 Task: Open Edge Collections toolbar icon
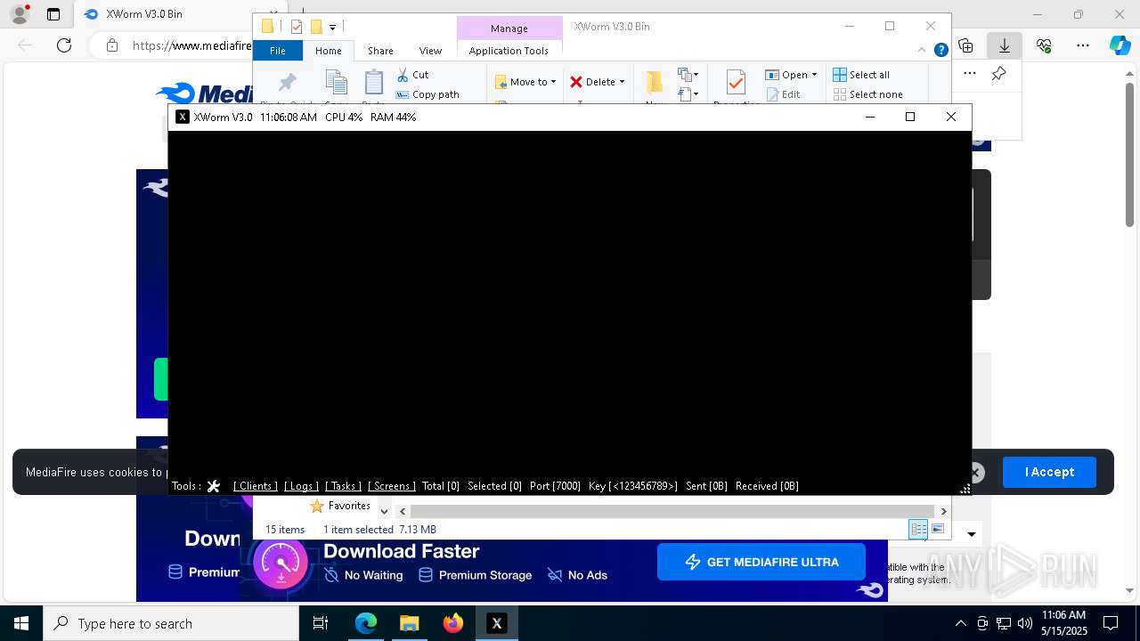click(965, 45)
